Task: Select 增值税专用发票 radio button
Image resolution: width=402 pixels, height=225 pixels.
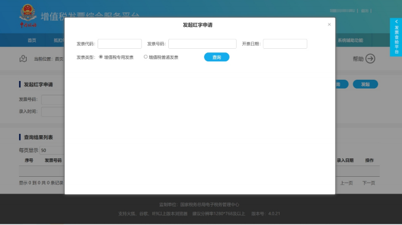Action: tap(100, 57)
